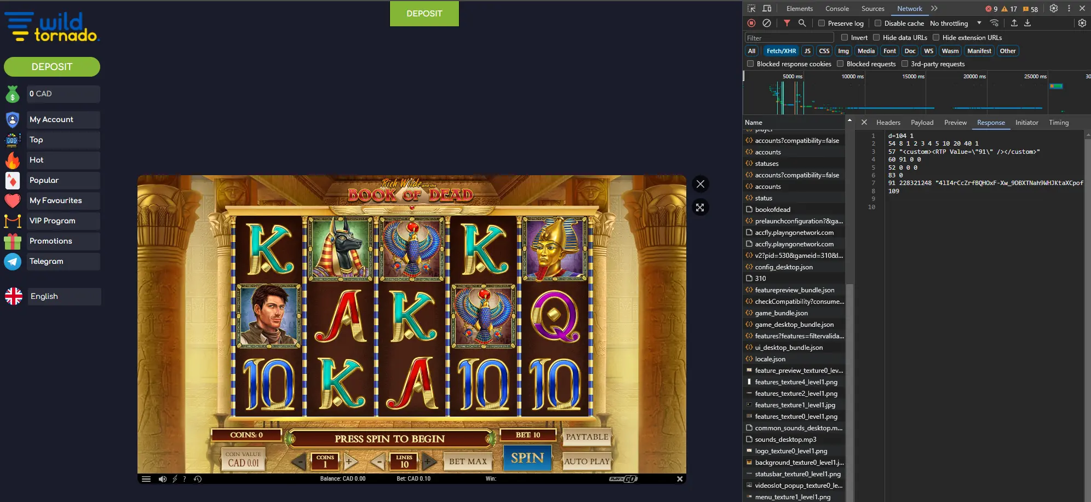Image resolution: width=1091 pixels, height=502 pixels.
Task: Check Blocked response cookies checkbox
Action: (x=750, y=64)
